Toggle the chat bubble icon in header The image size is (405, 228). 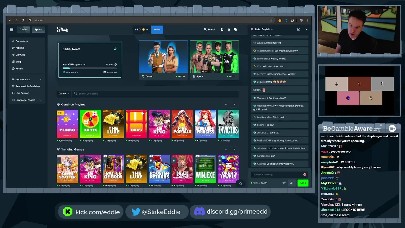(x=235, y=30)
